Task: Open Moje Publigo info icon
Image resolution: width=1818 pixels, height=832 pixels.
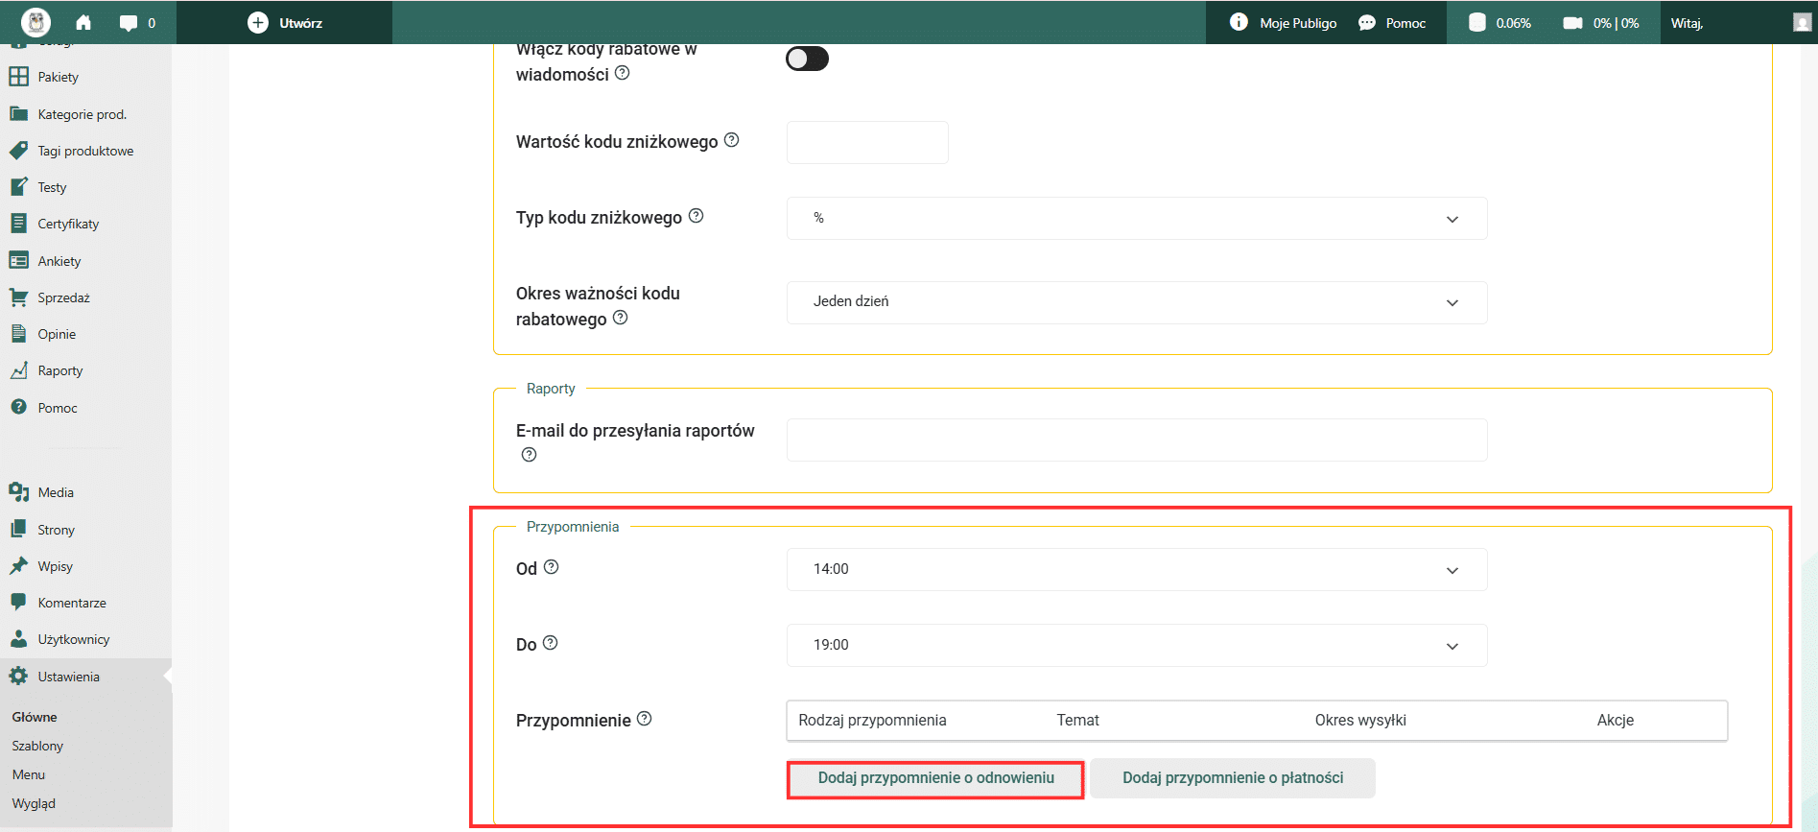Action: [x=1239, y=22]
